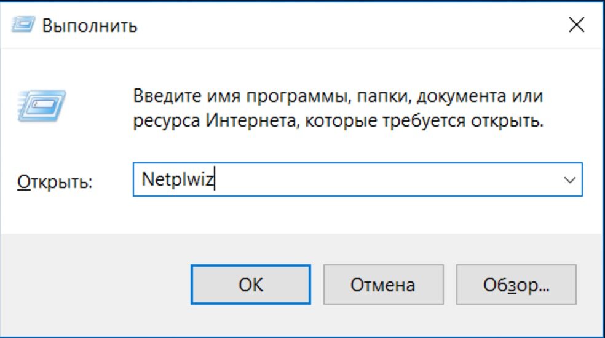Image resolution: width=605 pixels, height=338 pixels.
Task: Click the "ресурса Интернета" description line
Action: point(338,121)
